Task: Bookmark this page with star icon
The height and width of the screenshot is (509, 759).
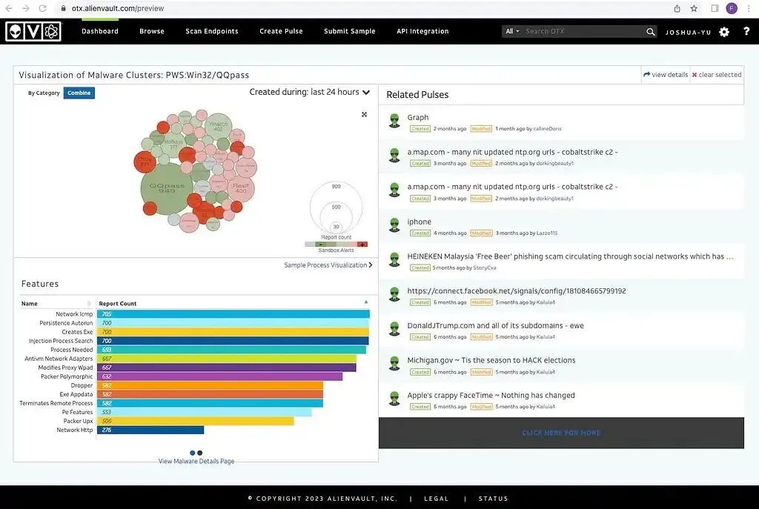Action: tap(694, 8)
